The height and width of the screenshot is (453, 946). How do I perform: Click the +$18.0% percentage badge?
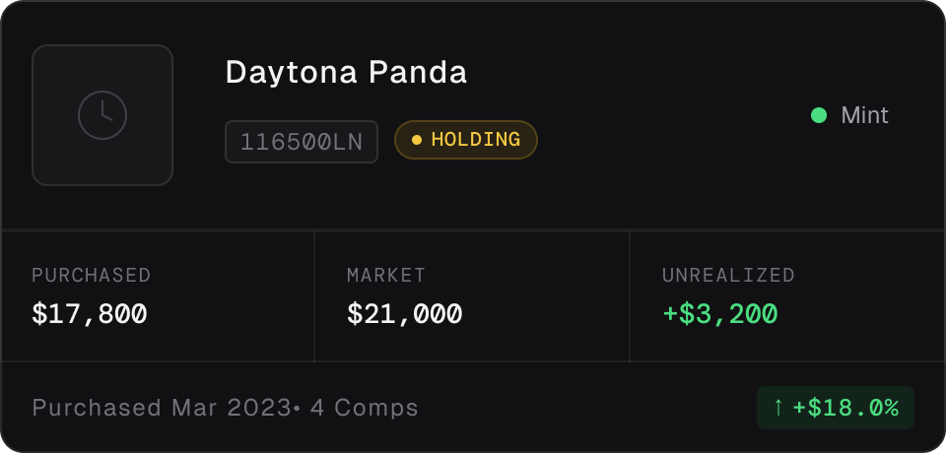coord(836,408)
